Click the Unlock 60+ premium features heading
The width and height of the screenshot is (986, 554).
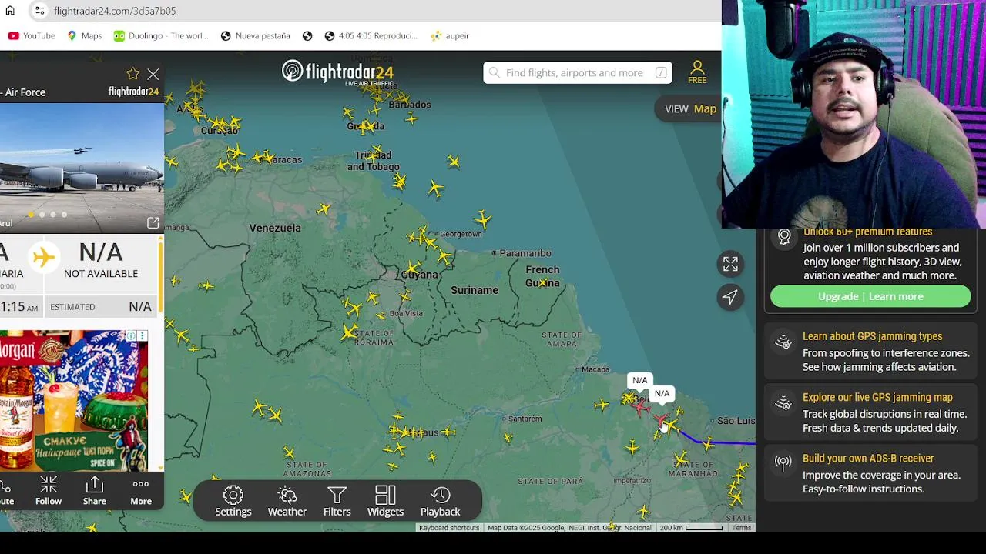coord(867,232)
